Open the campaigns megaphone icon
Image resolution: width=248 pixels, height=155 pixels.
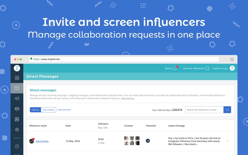pos(17,99)
